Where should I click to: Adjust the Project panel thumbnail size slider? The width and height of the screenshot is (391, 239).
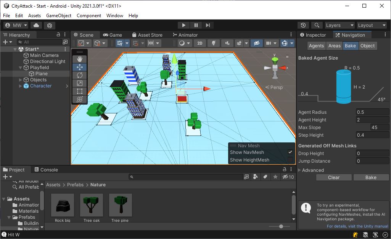coord(280,226)
